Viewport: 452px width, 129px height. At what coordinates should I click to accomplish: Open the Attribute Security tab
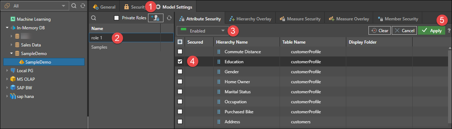pyautogui.click(x=200, y=19)
